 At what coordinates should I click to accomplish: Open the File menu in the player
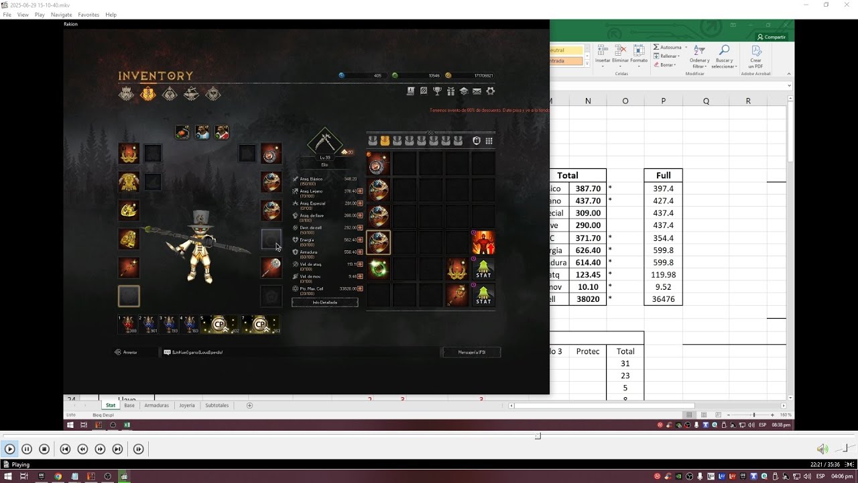point(7,14)
